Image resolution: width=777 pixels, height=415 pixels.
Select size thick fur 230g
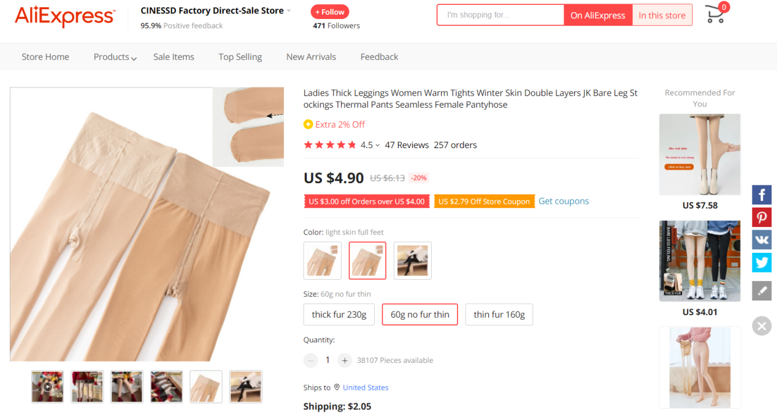point(339,315)
